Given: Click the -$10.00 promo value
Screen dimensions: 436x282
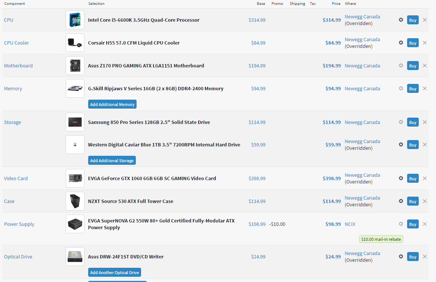Looking at the screenshot, I should [277, 224].
